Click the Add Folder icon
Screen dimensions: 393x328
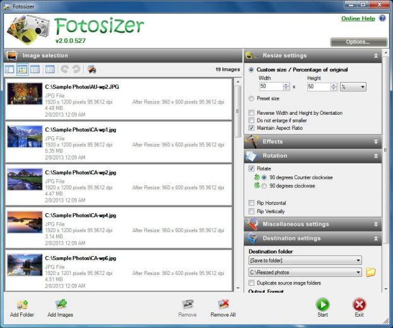[x=22, y=305]
